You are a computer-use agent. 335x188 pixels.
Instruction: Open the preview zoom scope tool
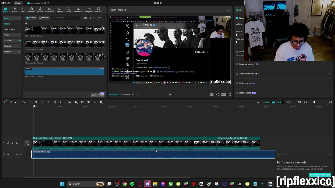tap(217, 95)
